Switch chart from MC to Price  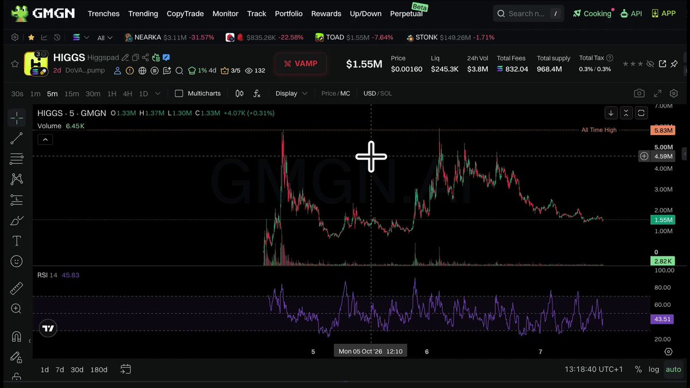329,93
